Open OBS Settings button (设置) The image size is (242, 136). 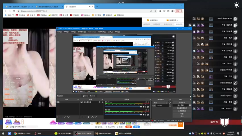182,114
